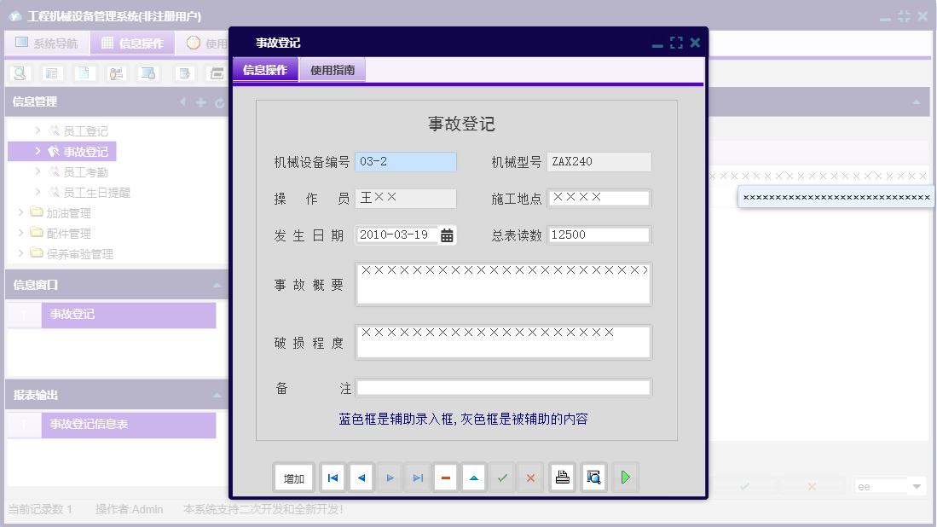Click the 增加 button to add a record
Viewport: 937px width, 527px height.
click(293, 478)
